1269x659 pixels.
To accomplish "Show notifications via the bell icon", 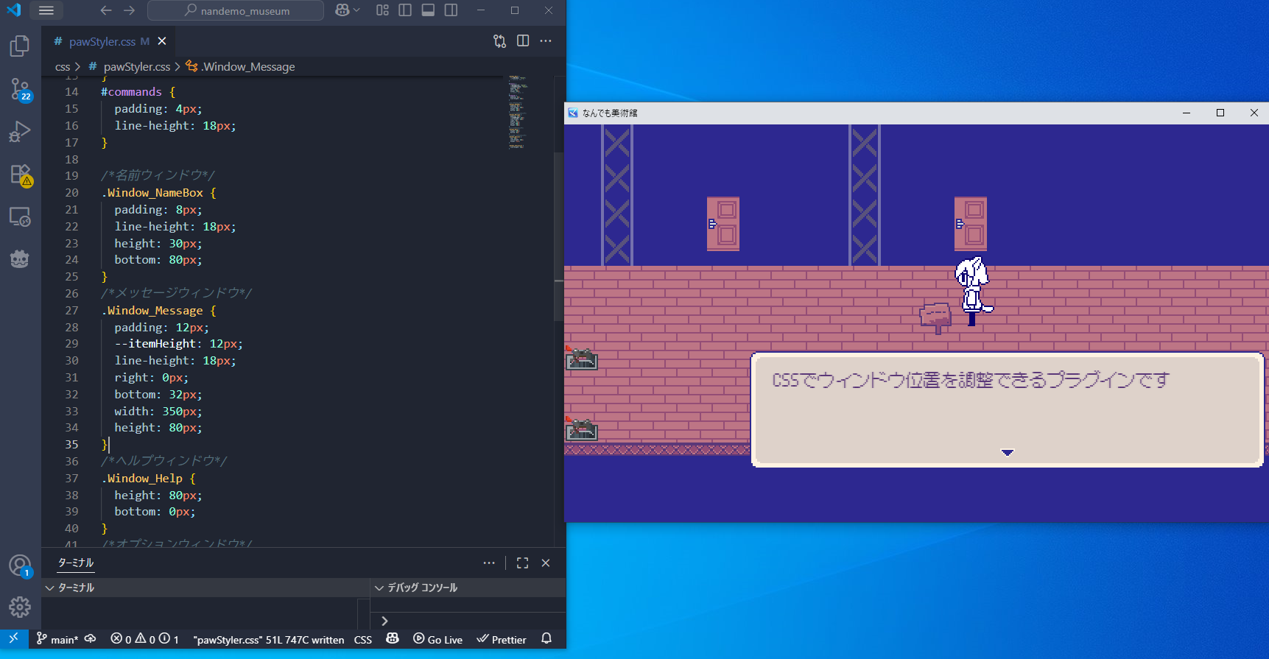I will pyautogui.click(x=546, y=639).
